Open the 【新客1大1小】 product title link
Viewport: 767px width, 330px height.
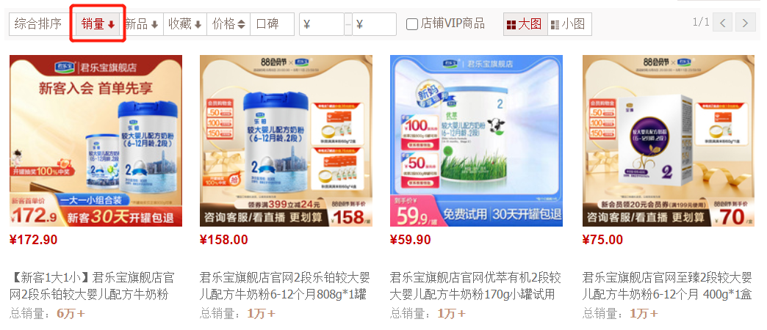point(92,287)
